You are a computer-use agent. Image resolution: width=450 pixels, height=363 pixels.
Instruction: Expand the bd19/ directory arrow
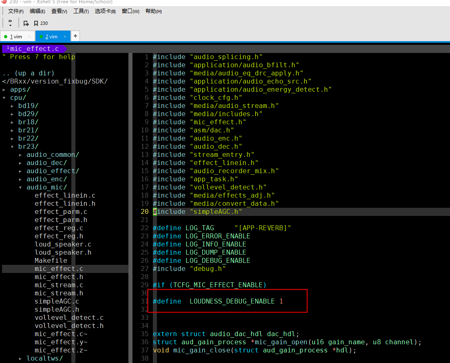pyautogui.click(x=12, y=106)
